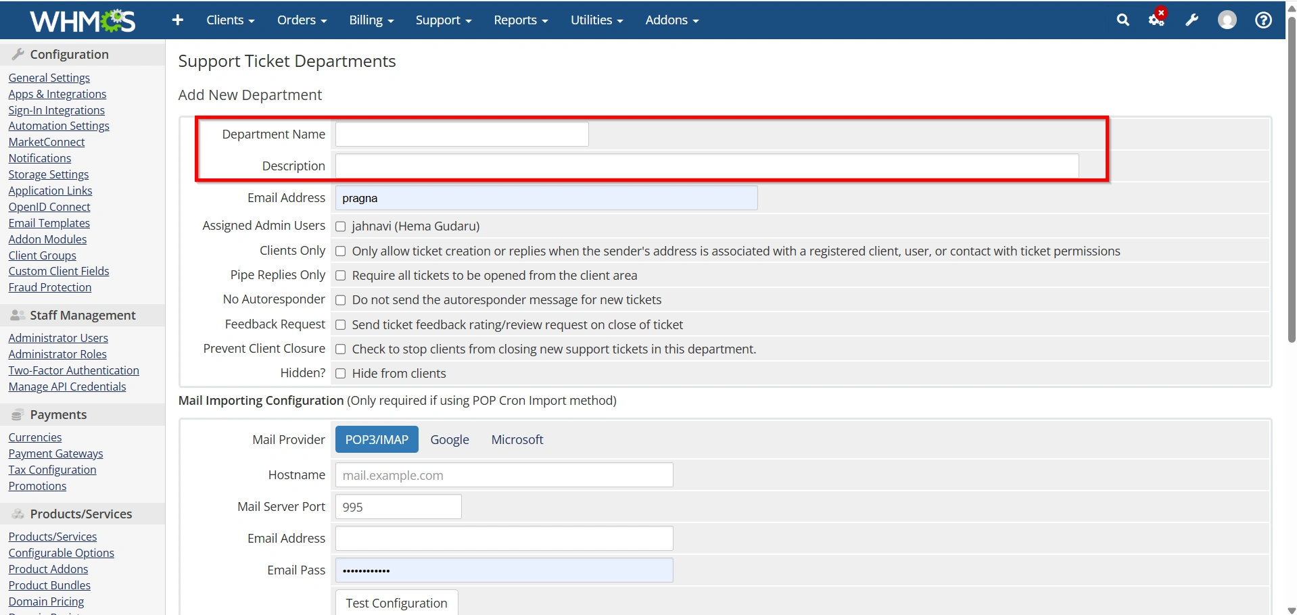
Task: Open Application Links page
Action: pyautogui.click(x=51, y=191)
